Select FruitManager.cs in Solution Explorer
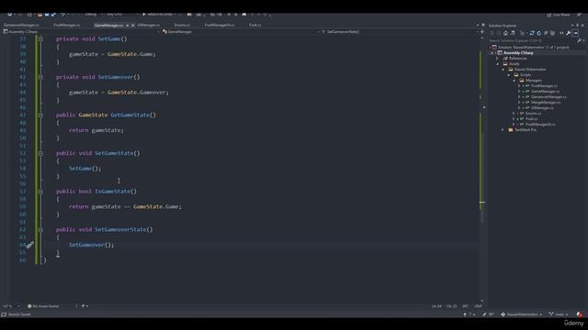Viewport: 588px width, 330px height. (544, 85)
